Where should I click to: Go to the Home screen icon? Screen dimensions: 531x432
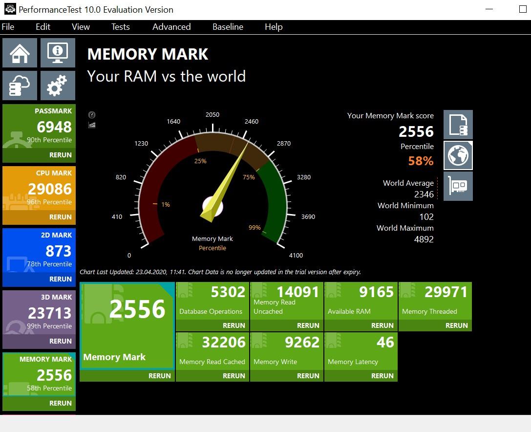(x=20, y=52)
